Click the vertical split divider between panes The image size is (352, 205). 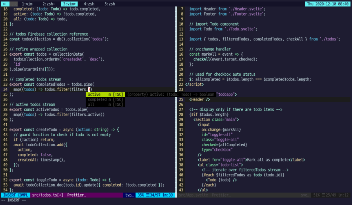pyautogui.click(x=176, y=99)
